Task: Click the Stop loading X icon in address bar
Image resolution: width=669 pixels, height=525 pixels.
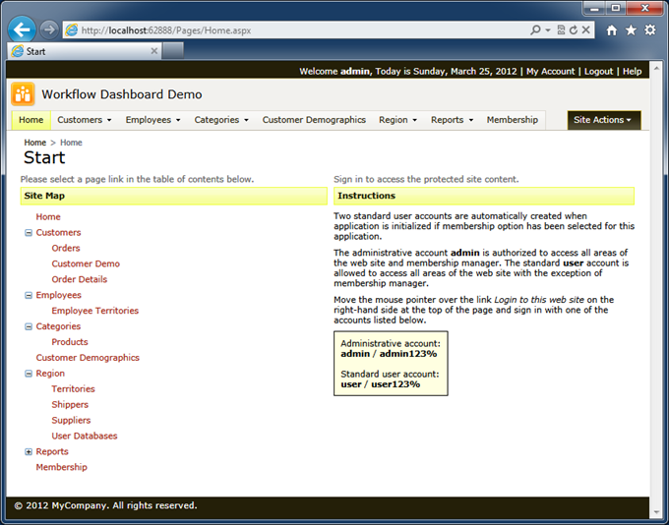Action: 585,30
